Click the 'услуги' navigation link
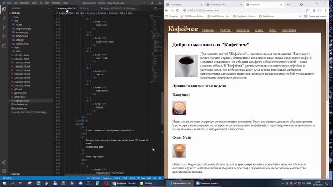The image size is (333, 187). [x=225, y=30]
